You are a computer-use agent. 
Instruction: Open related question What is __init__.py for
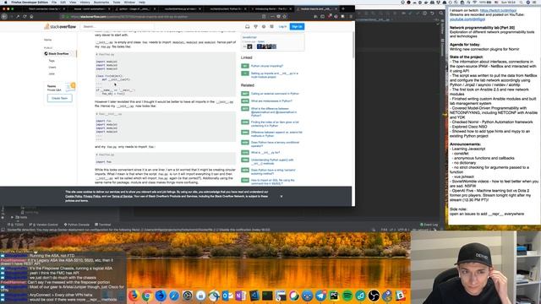point(265,152)
